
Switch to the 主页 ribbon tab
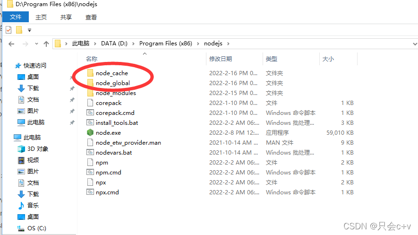click(41, 17)
